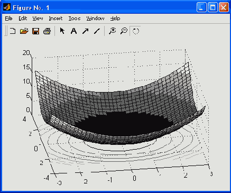The height and width of the screenshot is (193, 231).
Task: Click the MATLAB icon in the title bar
Action: (x=7, y=7)
